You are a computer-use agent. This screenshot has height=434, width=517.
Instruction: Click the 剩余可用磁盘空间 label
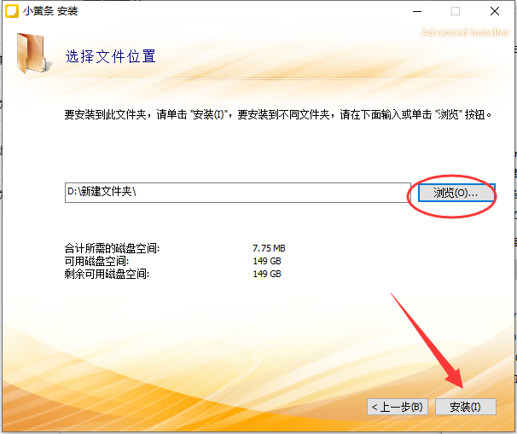(x=107, y=274)
